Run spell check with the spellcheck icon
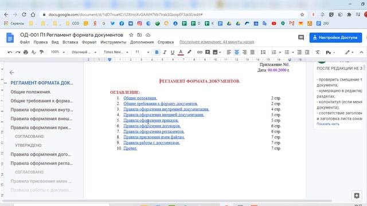Viewport: 367px width, 206px height. click(33, 52)
